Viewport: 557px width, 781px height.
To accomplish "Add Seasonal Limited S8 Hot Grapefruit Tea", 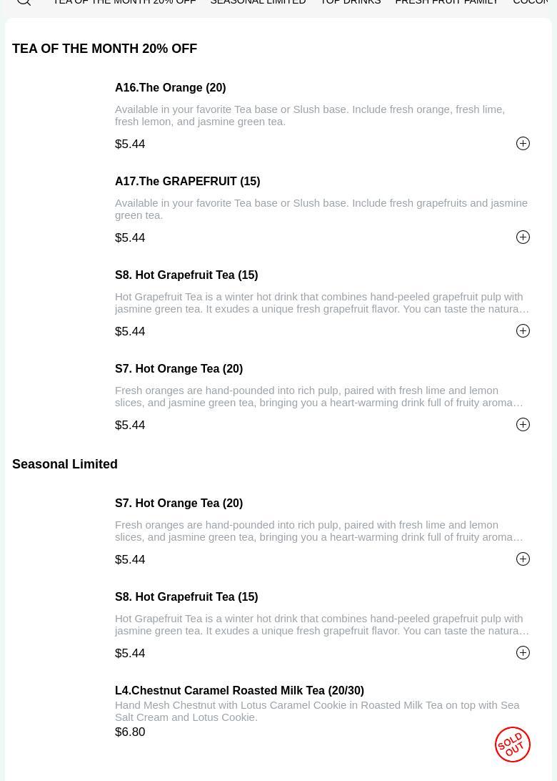I will coord(523,653).
